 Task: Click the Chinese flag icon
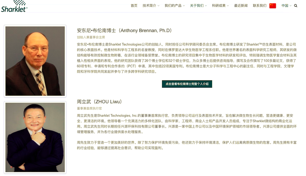273,6
